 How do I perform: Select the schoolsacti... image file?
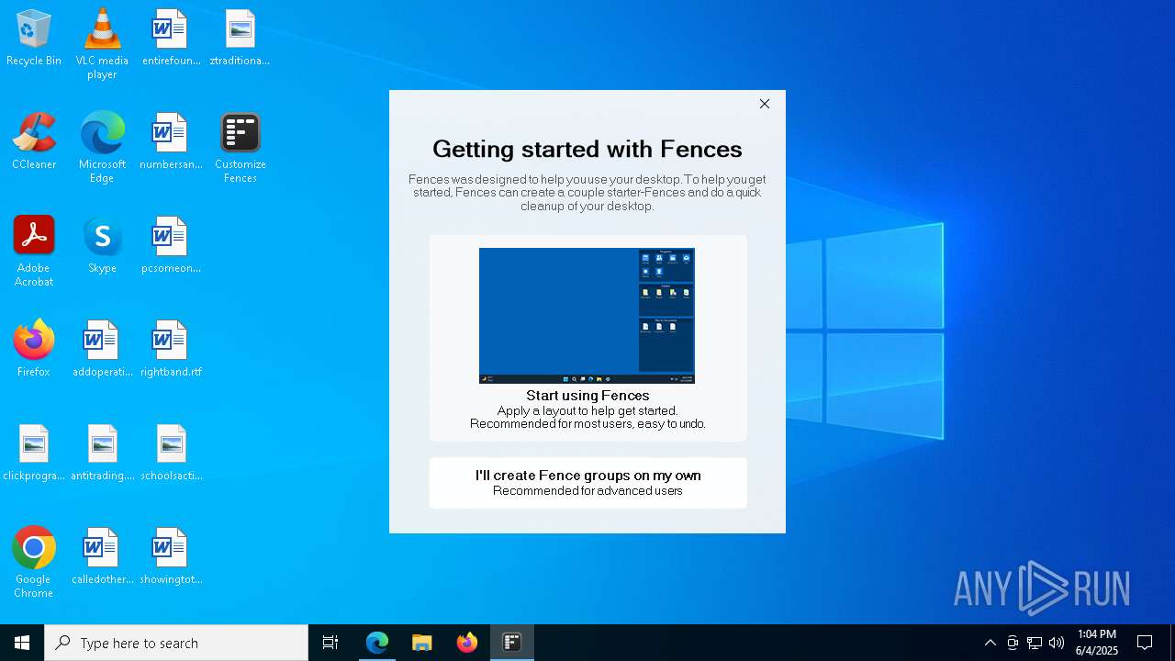(x=171, y=454)
